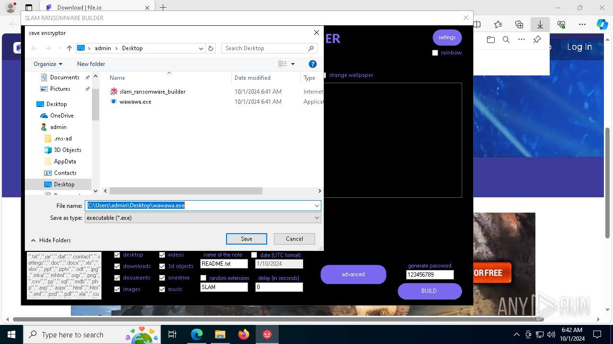Create a New folder
The width and height of the screenshot is (613, 344).
(x=91, y=64)
